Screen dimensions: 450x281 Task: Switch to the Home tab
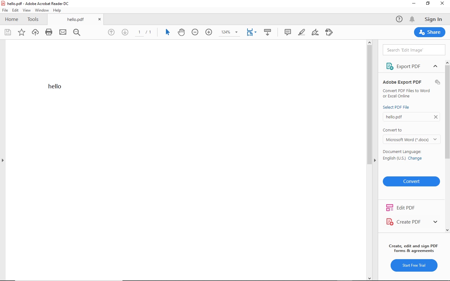12,19
